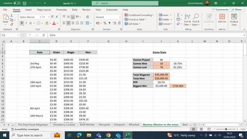Expand the Conditional Formatting menu

tap(139, 15)
